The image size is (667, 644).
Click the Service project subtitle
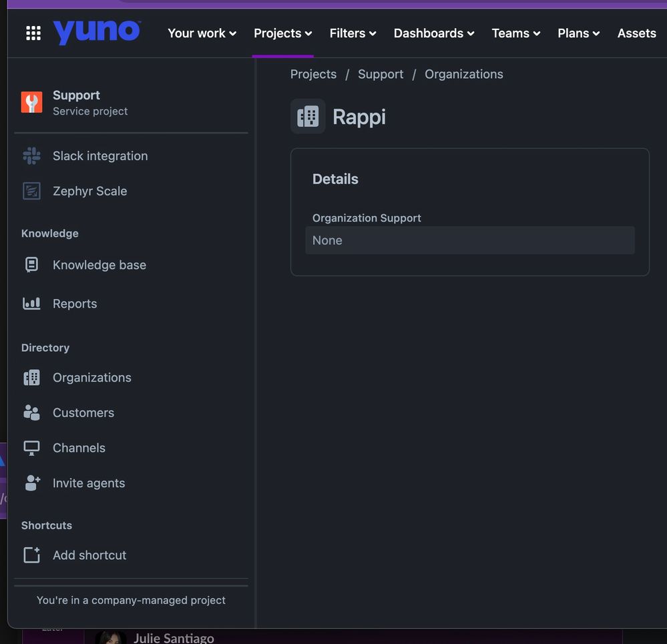click(x=90, y=111)
